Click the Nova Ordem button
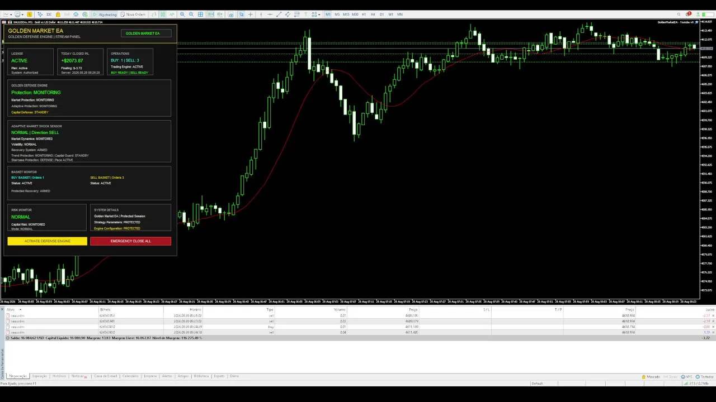This screenshot has height=402, width=716. (133, 15)
